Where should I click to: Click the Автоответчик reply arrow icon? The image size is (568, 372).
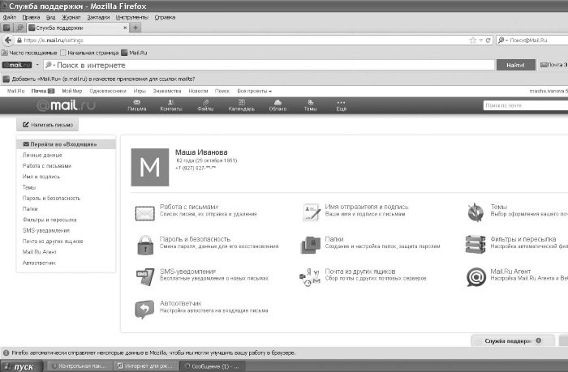(144, 310)
